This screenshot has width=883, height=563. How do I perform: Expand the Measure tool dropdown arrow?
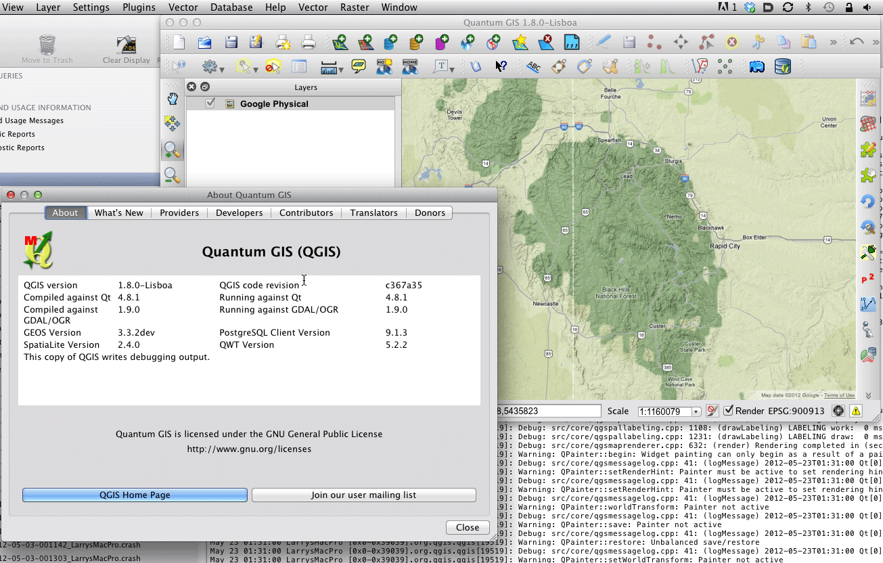click(340, 69)
